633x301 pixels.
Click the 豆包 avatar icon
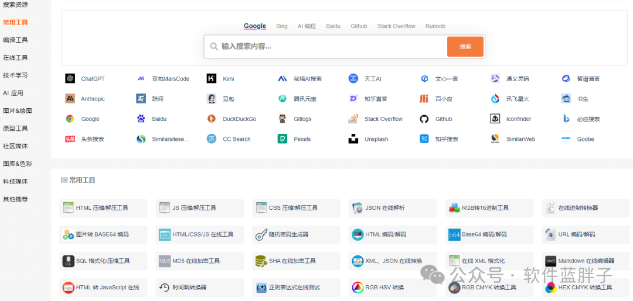pyautogui.click(x=212, y=99)
